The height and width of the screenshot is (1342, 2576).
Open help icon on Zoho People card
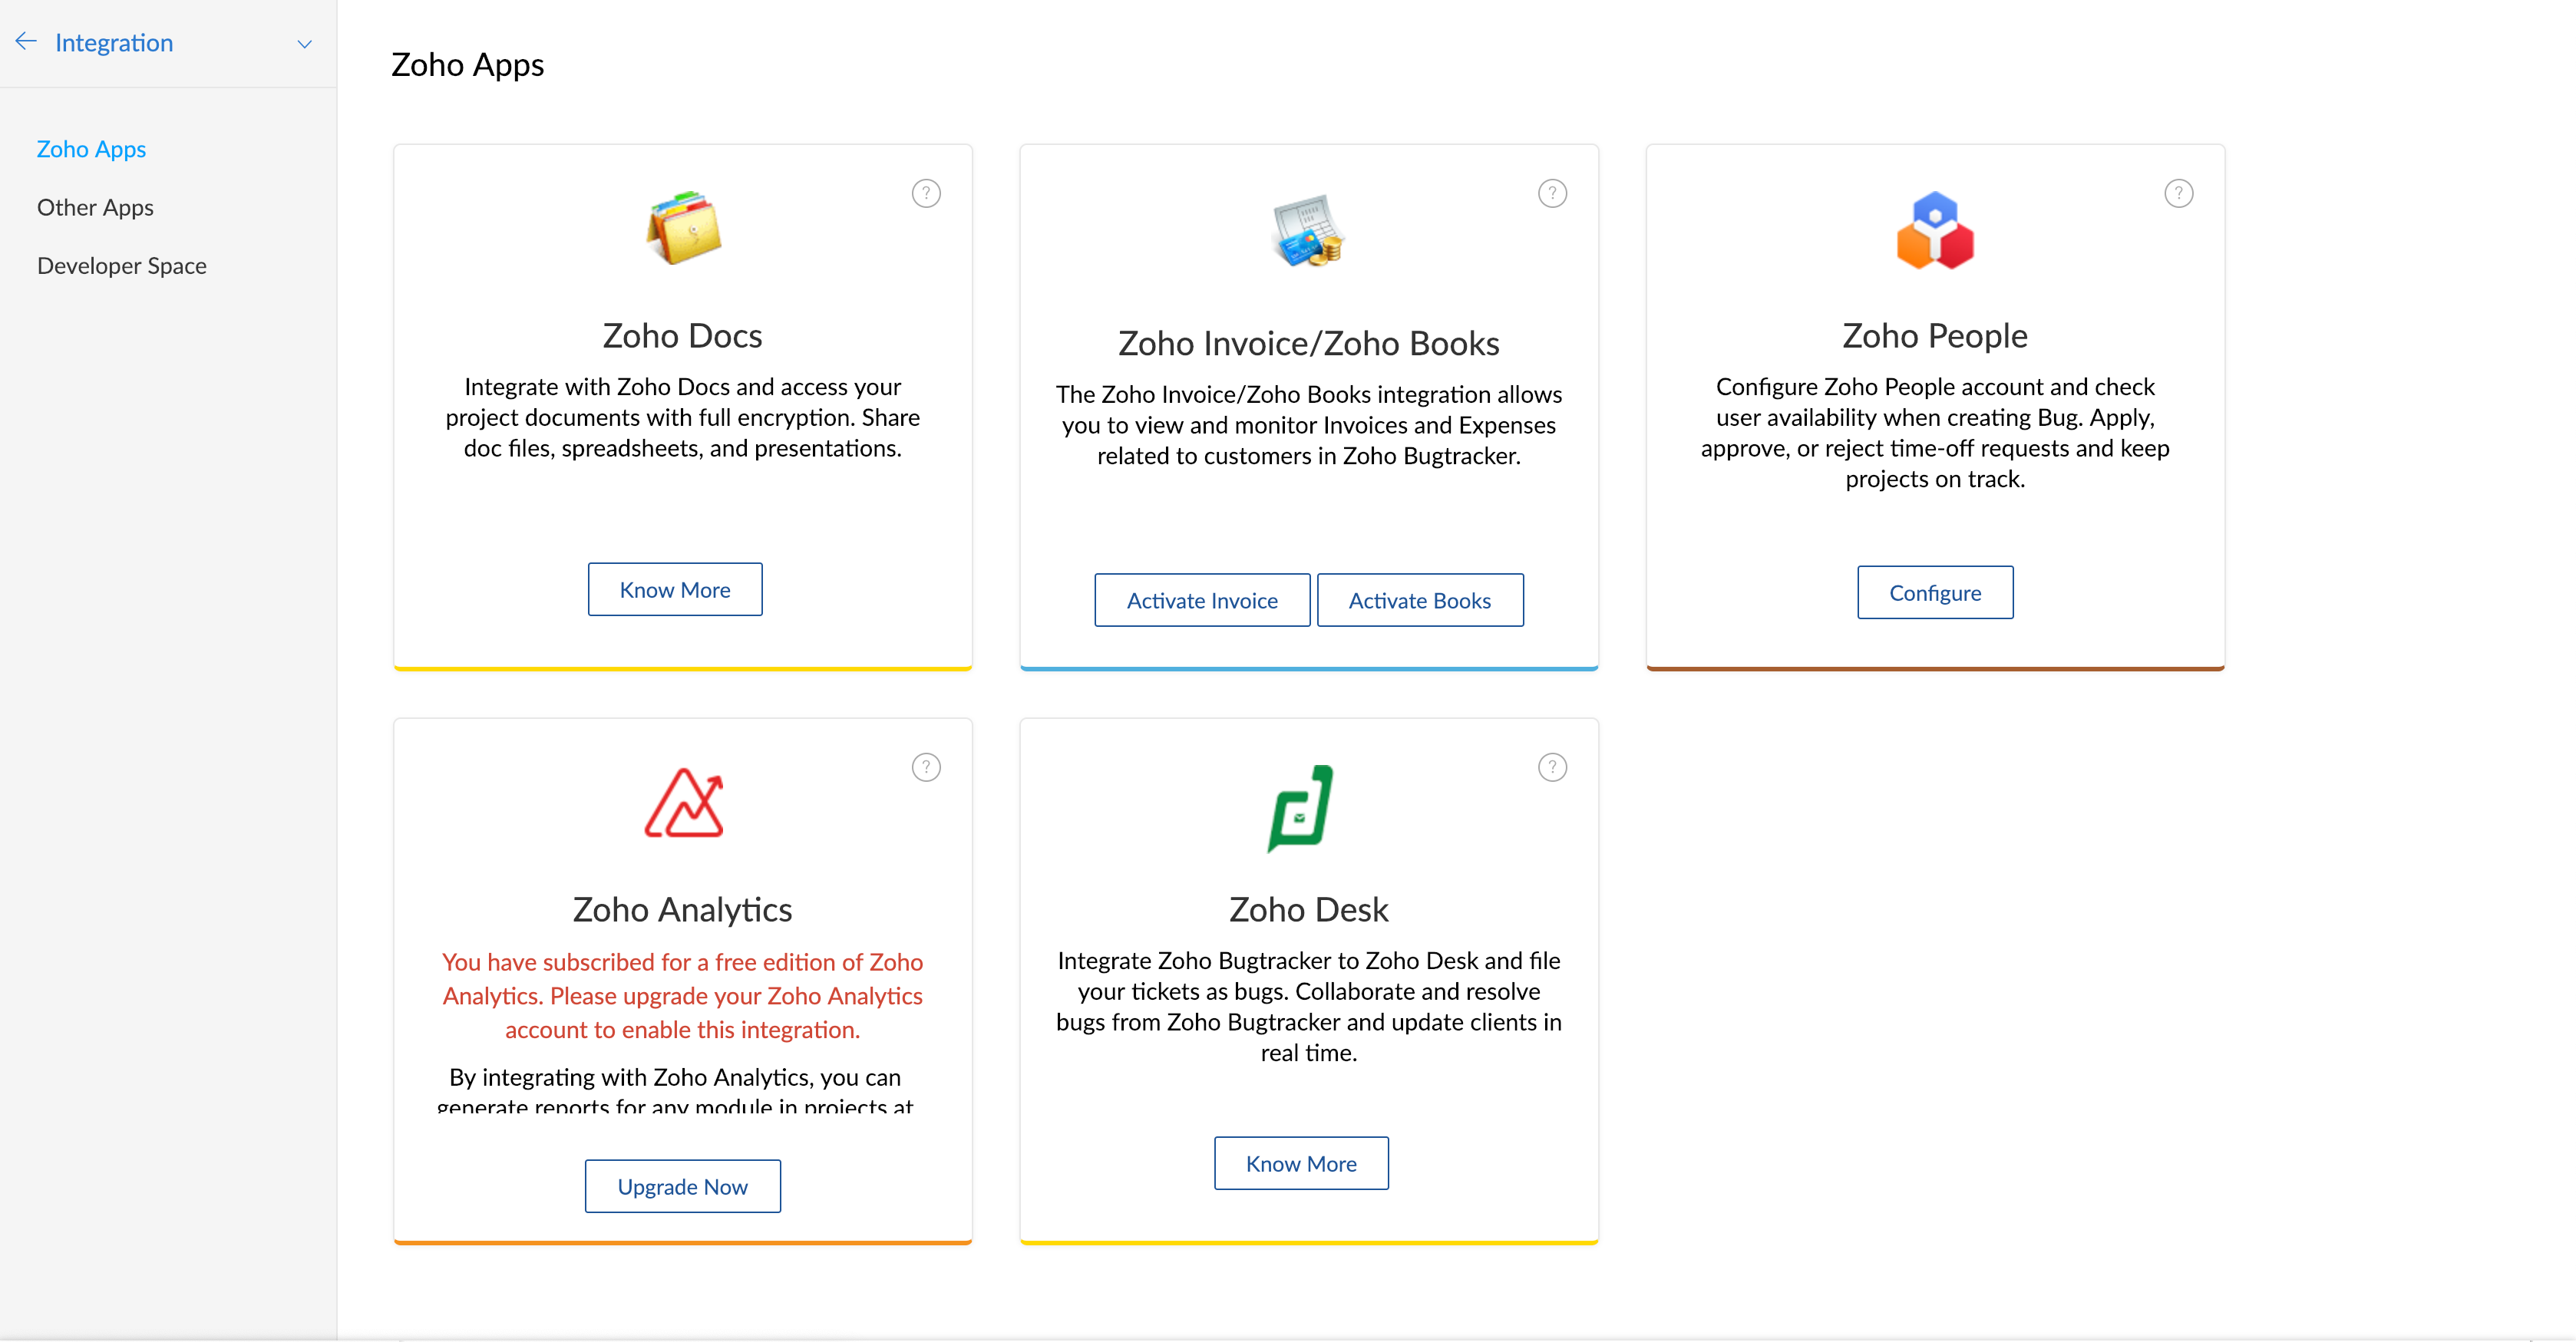(2178, 193)
